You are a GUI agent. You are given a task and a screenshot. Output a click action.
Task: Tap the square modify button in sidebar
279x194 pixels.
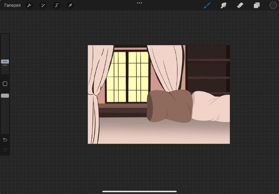(x=5, y=84)
